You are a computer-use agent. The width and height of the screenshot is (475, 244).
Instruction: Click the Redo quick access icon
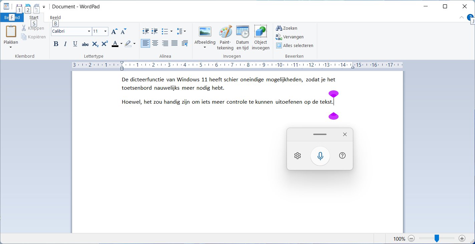[x=37, y=7]
